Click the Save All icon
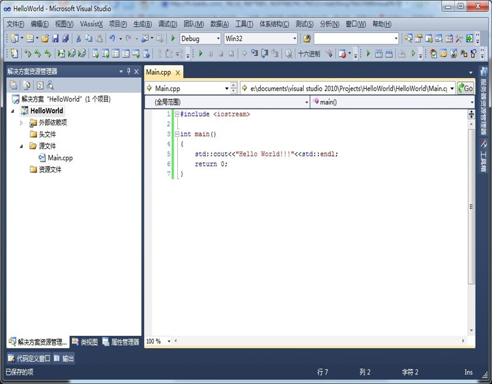This screenshot has width=492, height=384. [x=65, y=38]
